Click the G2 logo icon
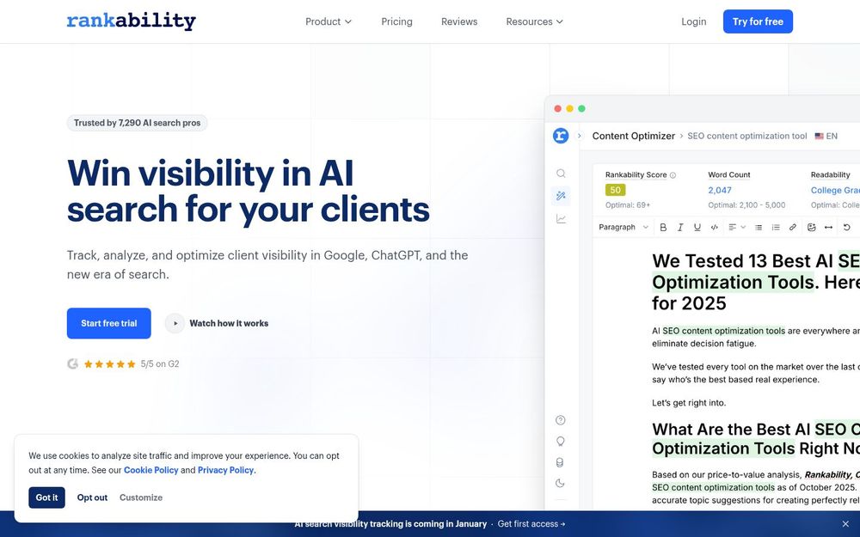 pyautogui.click(x=72, y=363)
